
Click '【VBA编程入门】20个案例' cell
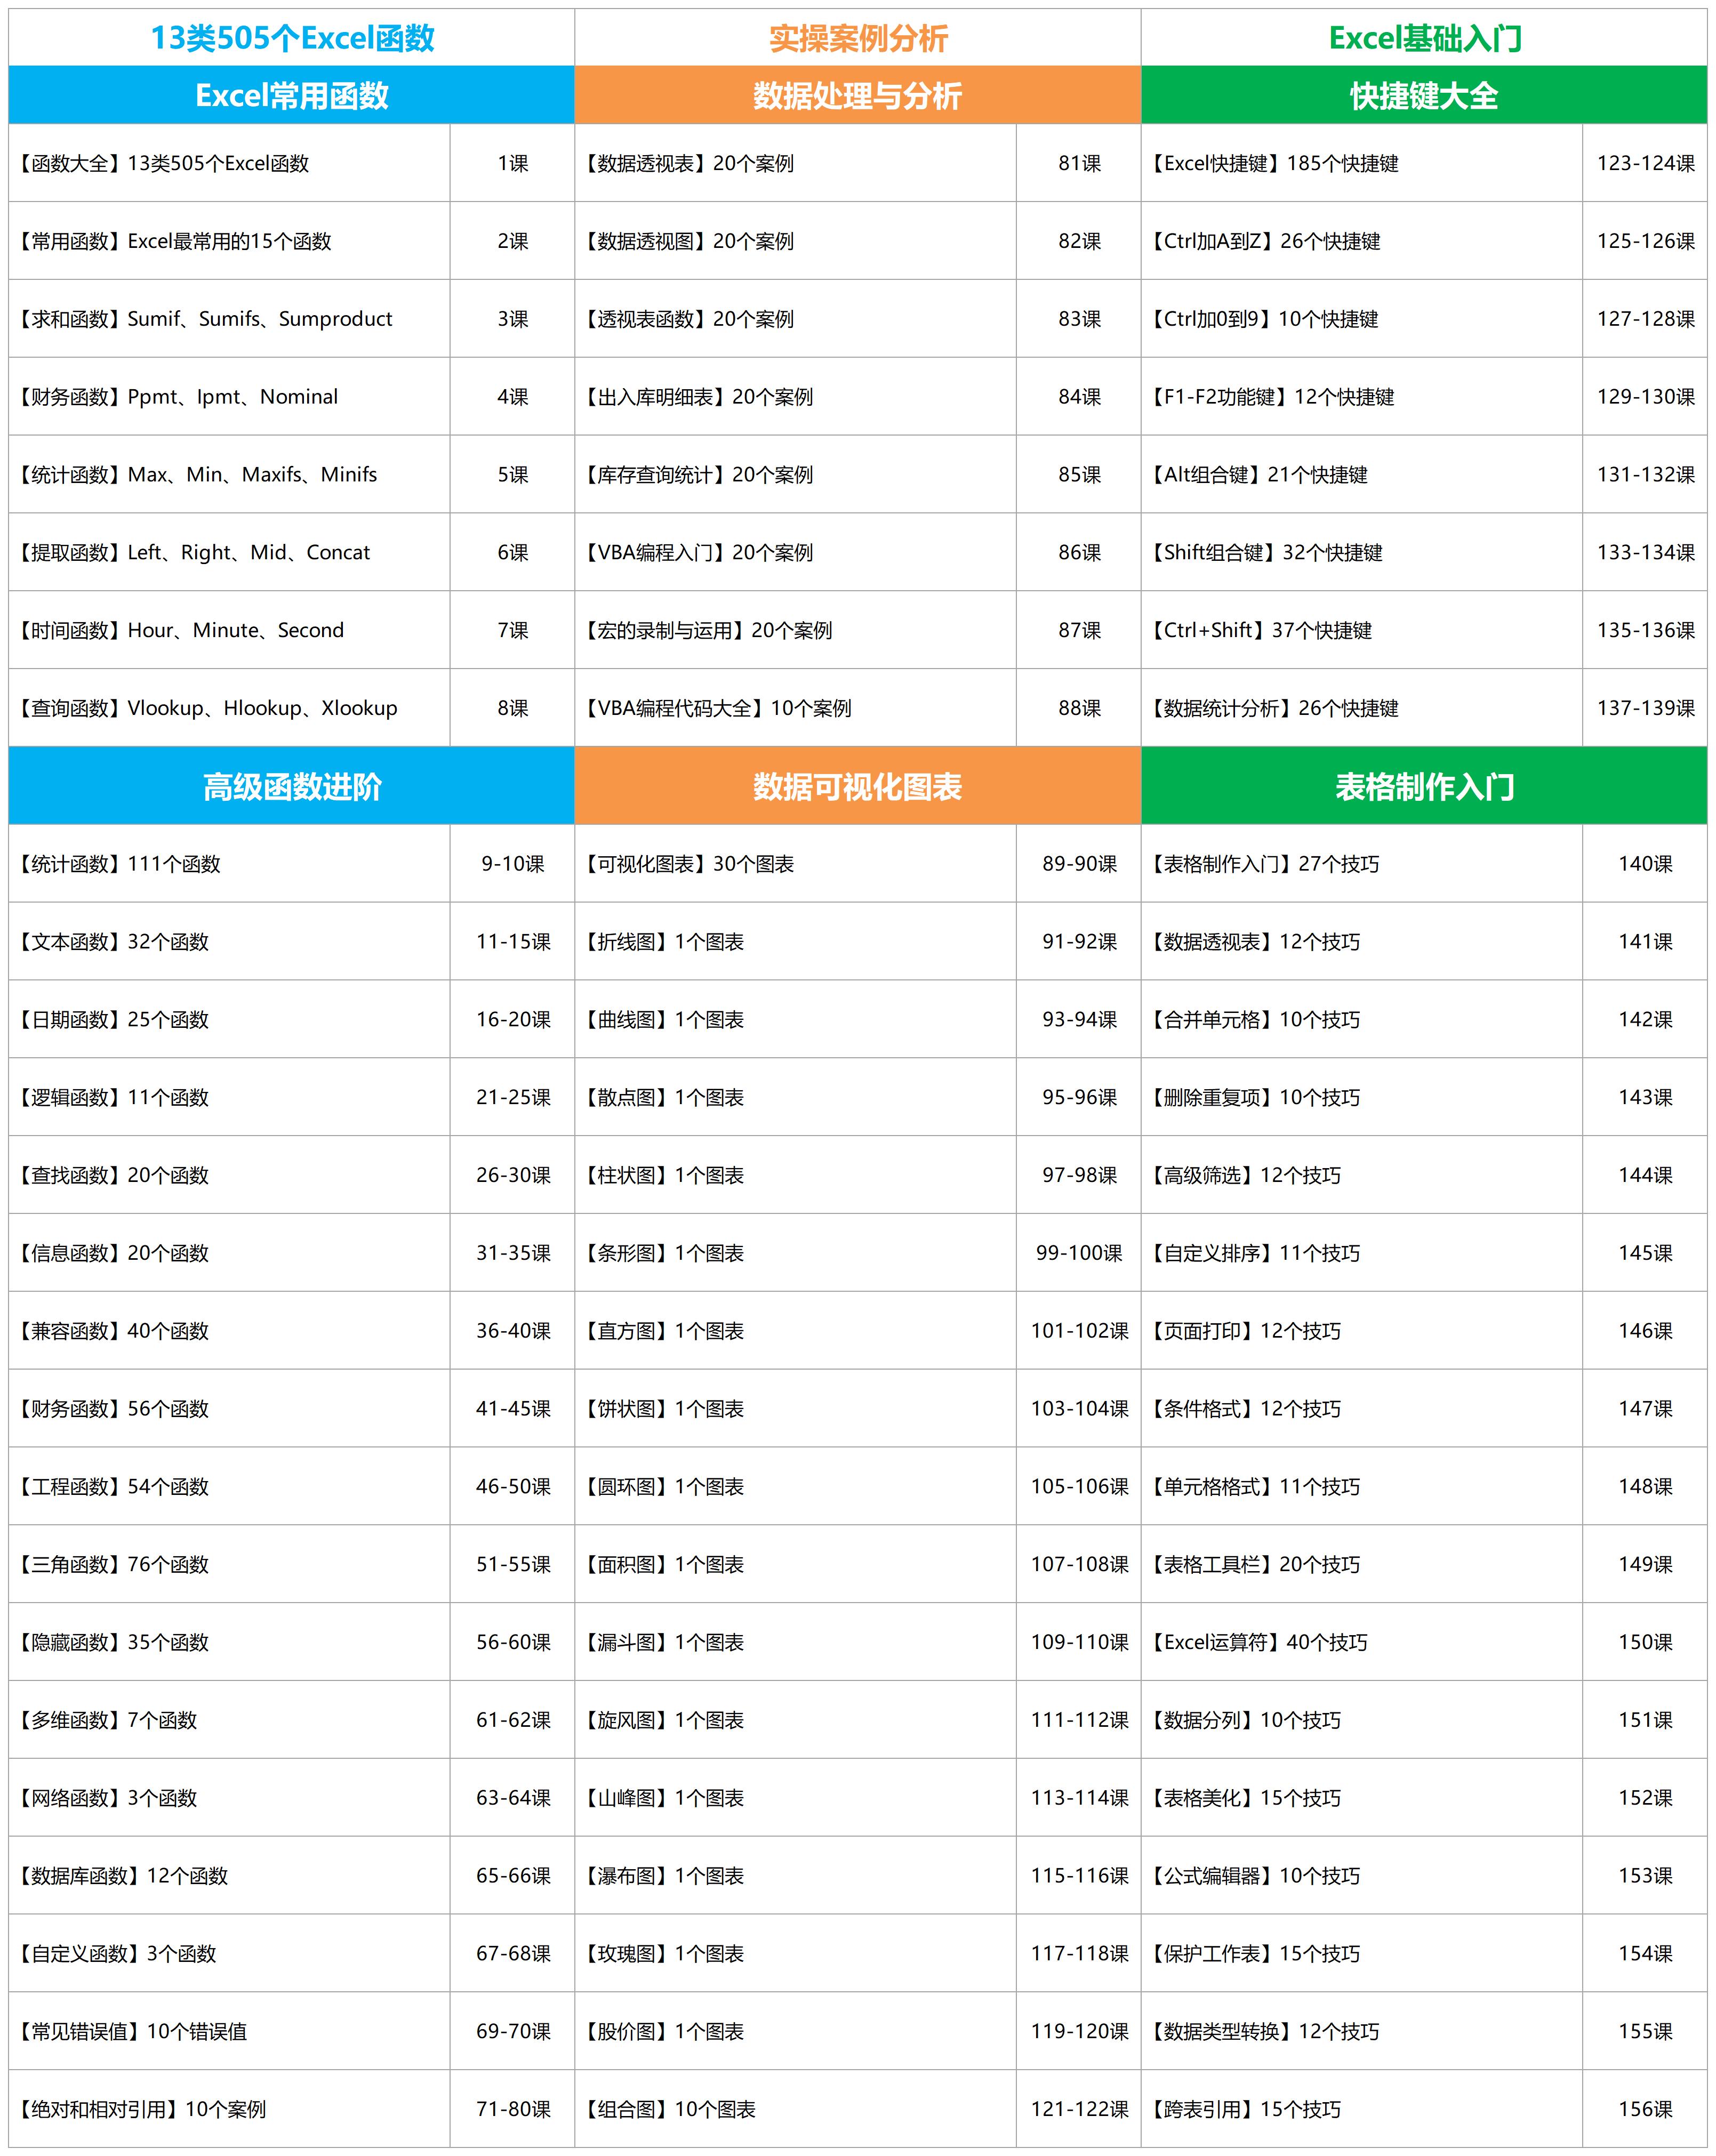coord(796,552)
